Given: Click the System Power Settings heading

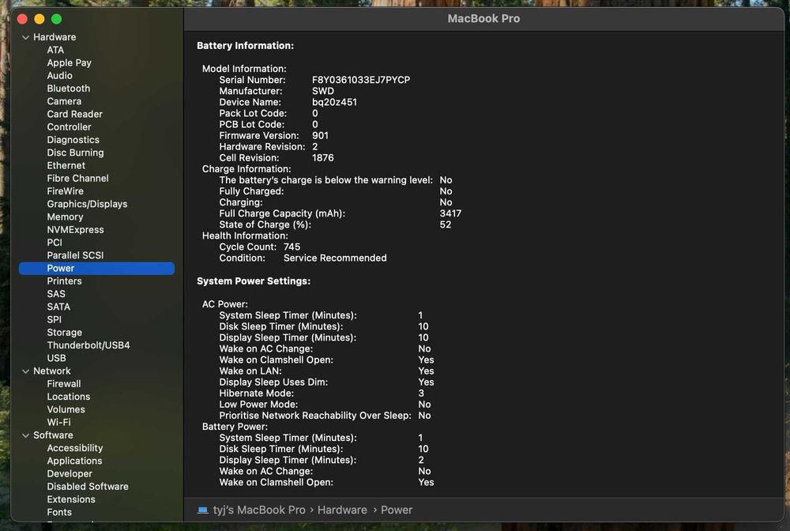Looking at the screenshot, I should tap(254, 281).
